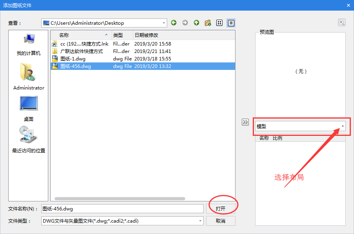The height and width of the screenshot is (234, 354).
Task: Expand the 文件类型 filter dropdown
Action: [x=200, y=221]
